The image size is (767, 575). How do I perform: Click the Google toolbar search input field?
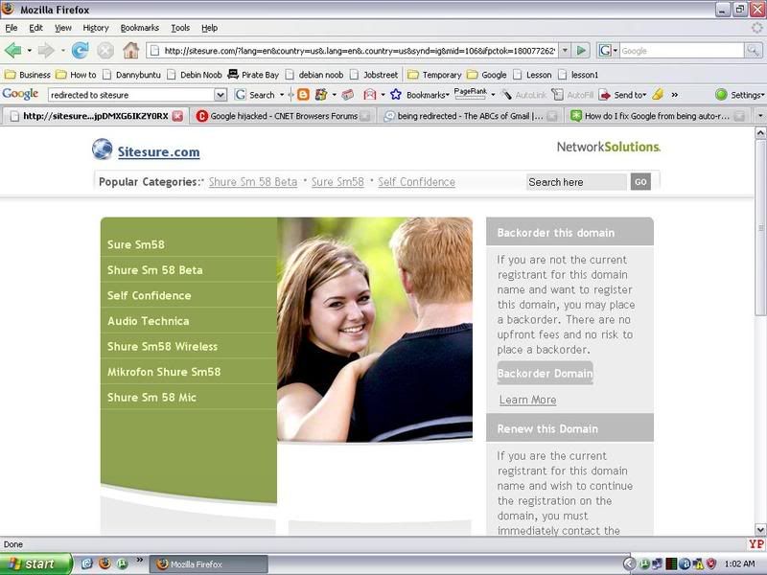[132, 94]
